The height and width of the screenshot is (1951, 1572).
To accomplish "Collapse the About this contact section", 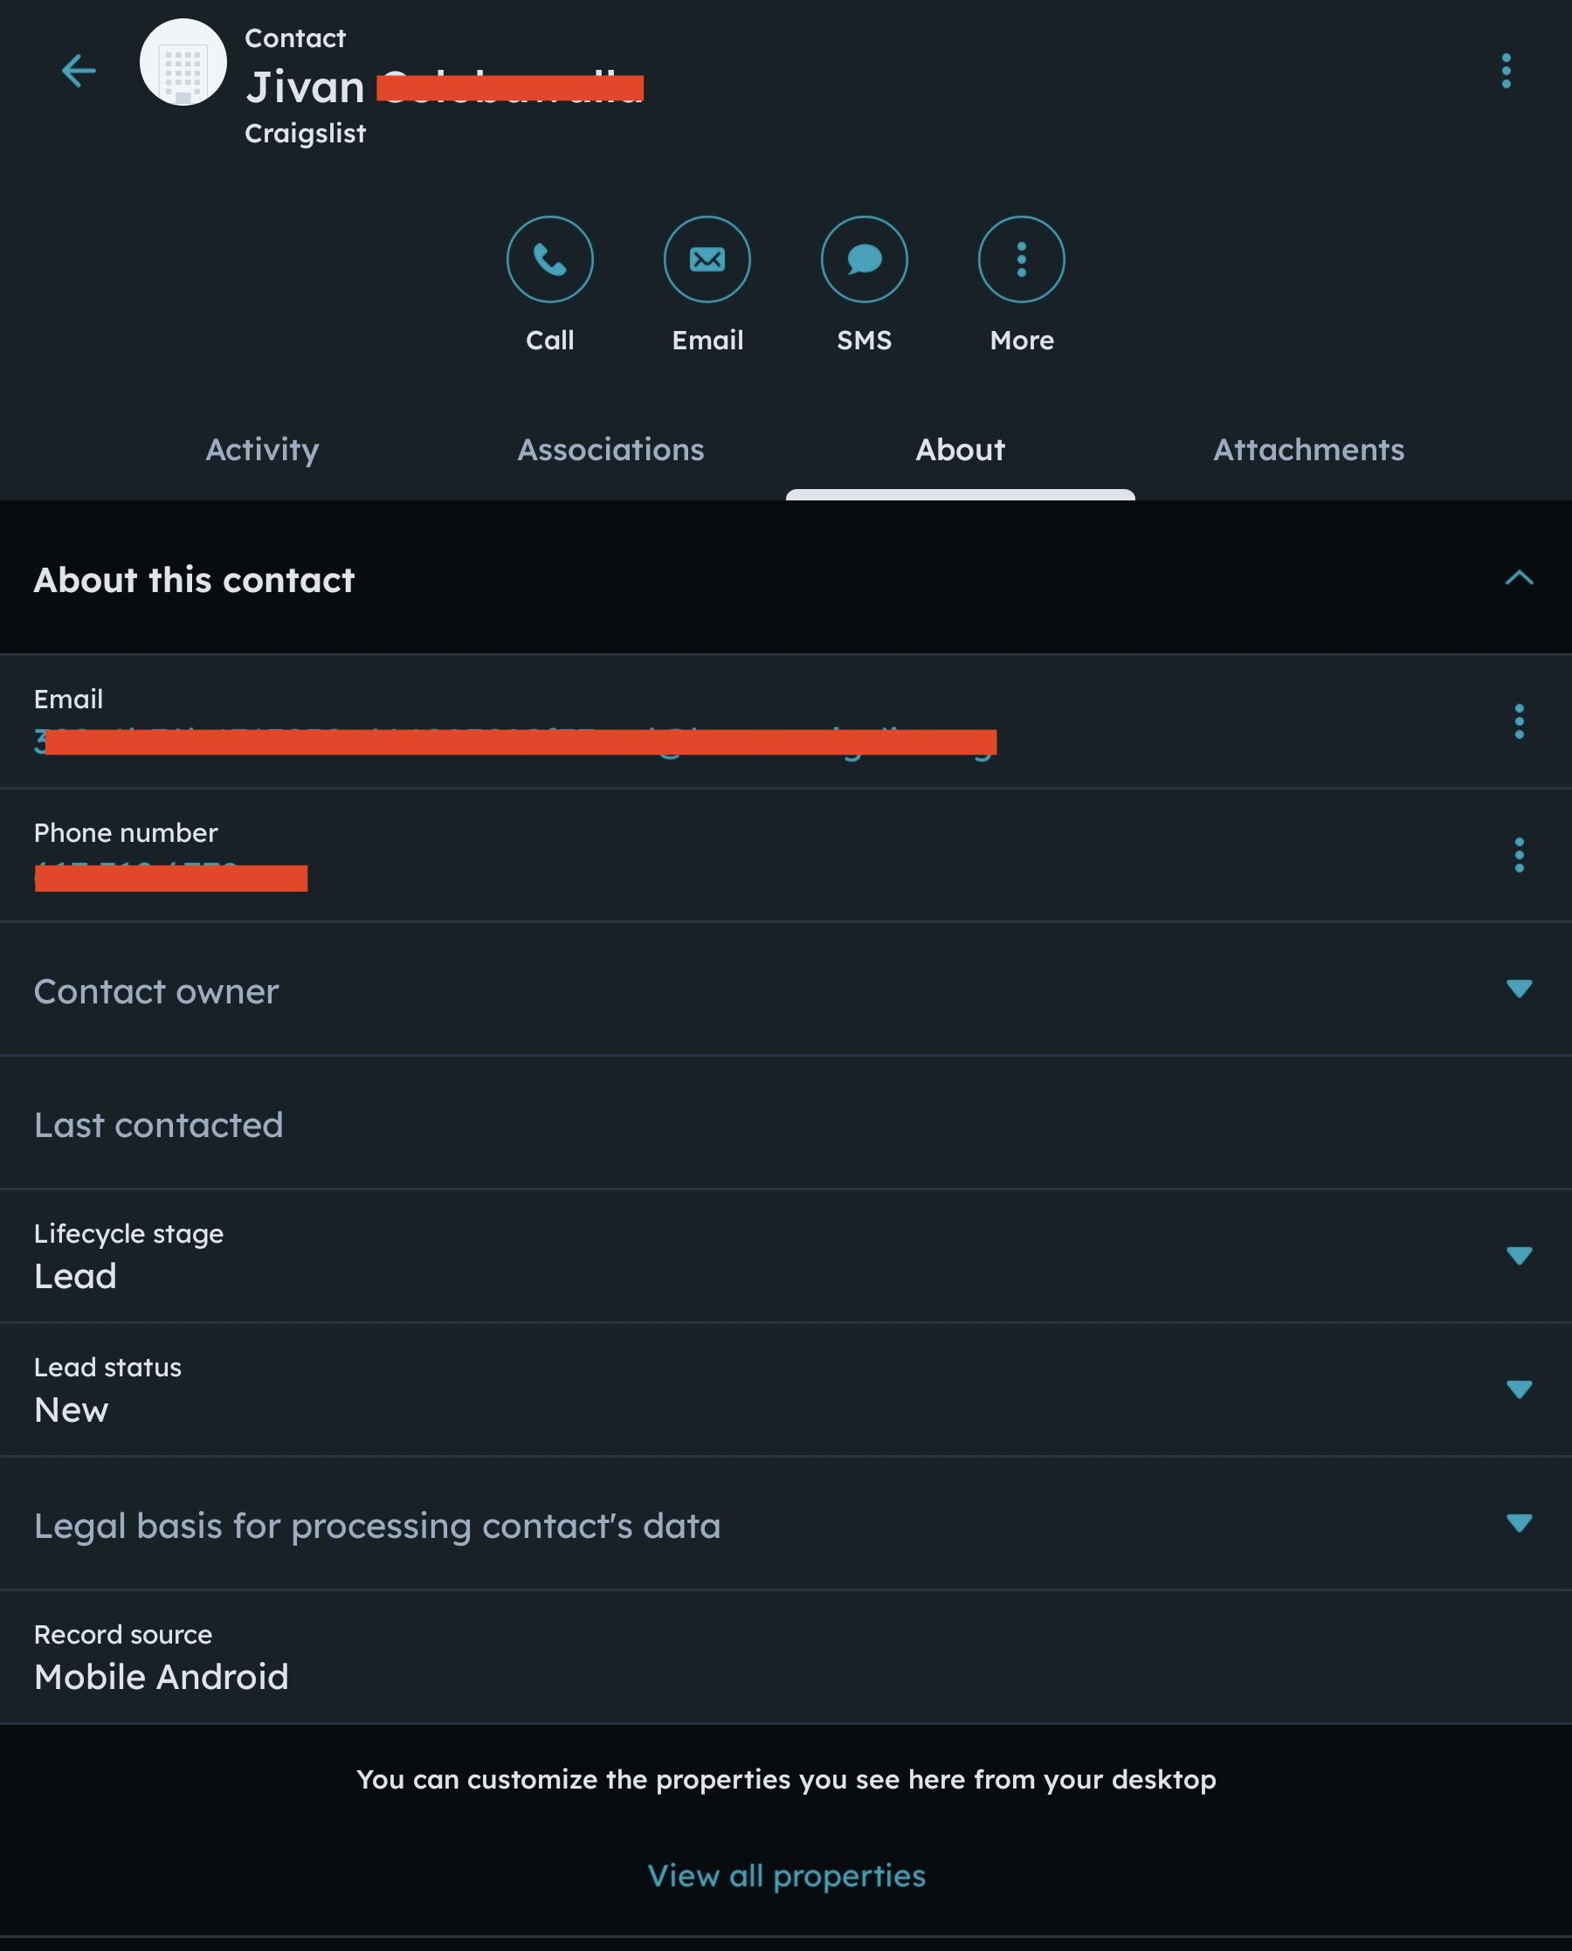I will (1519, 578).
